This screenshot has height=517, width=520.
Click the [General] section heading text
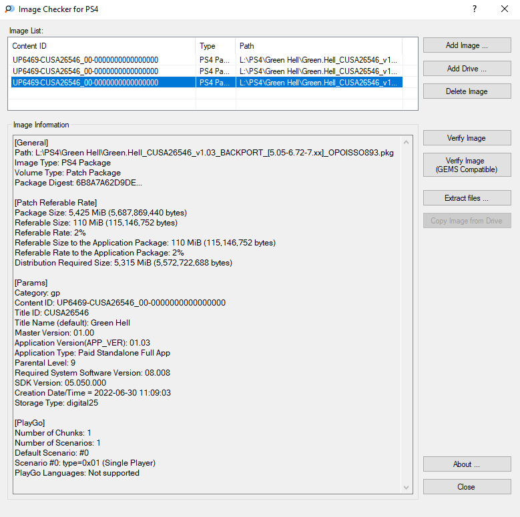click(x=31, y=143)
